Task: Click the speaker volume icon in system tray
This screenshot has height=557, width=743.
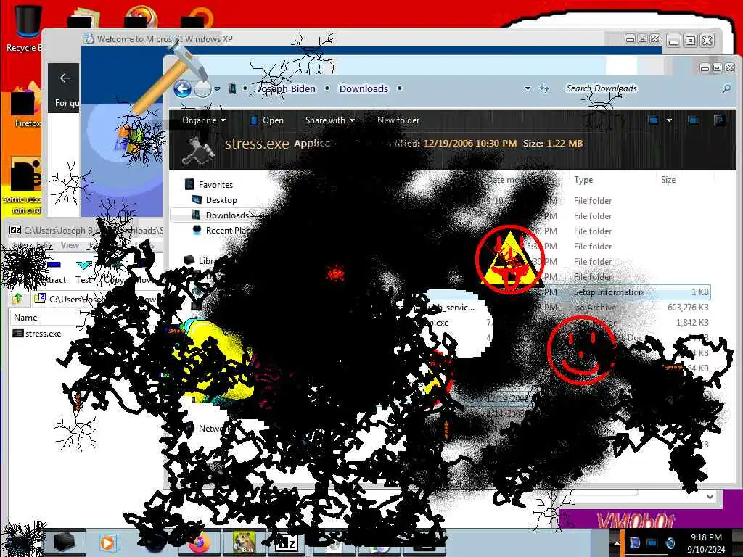Action: [x=670, y=542]
